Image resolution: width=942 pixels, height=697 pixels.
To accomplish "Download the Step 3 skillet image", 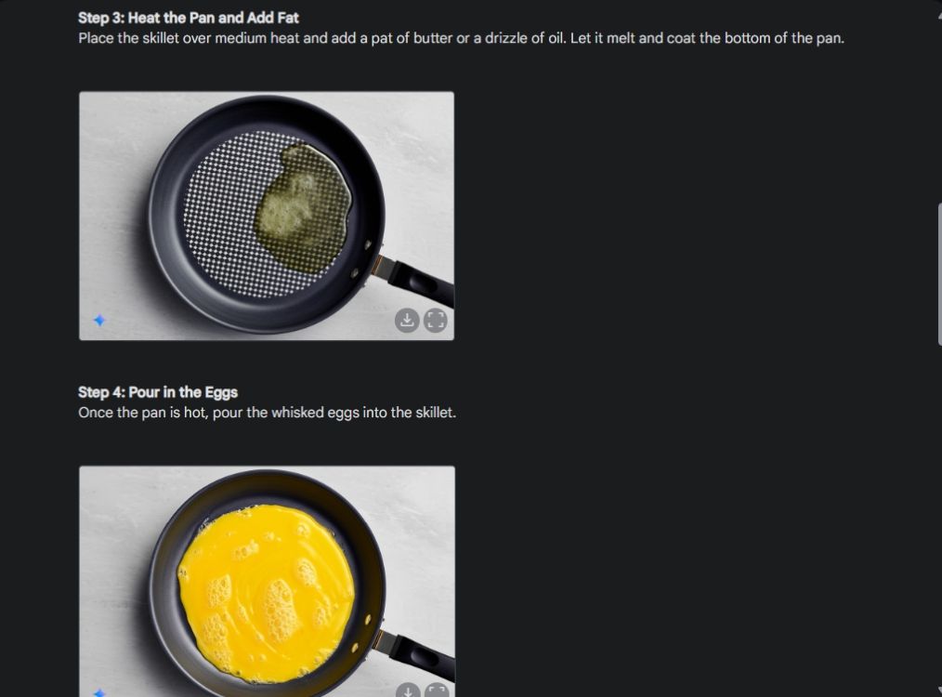I will (407, 321).
